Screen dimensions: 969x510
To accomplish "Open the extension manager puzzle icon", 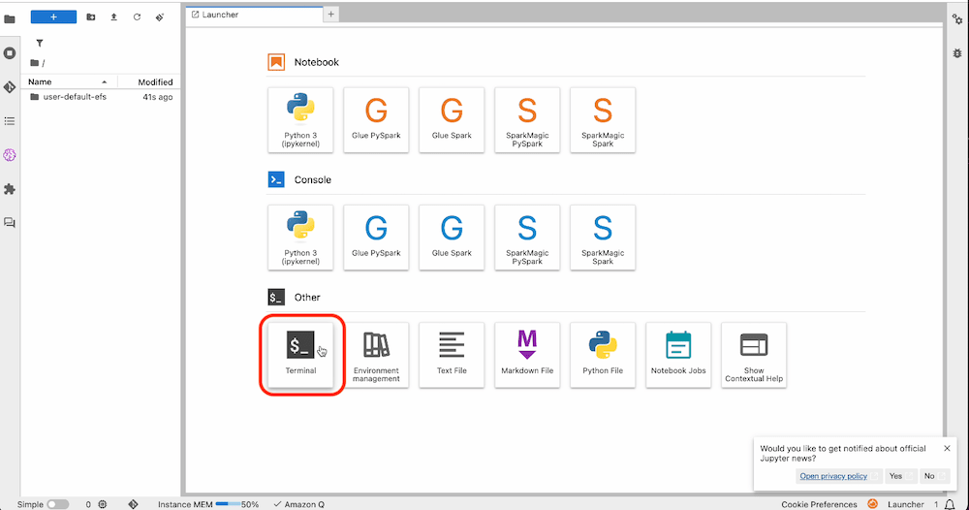I will pos(10,189).
